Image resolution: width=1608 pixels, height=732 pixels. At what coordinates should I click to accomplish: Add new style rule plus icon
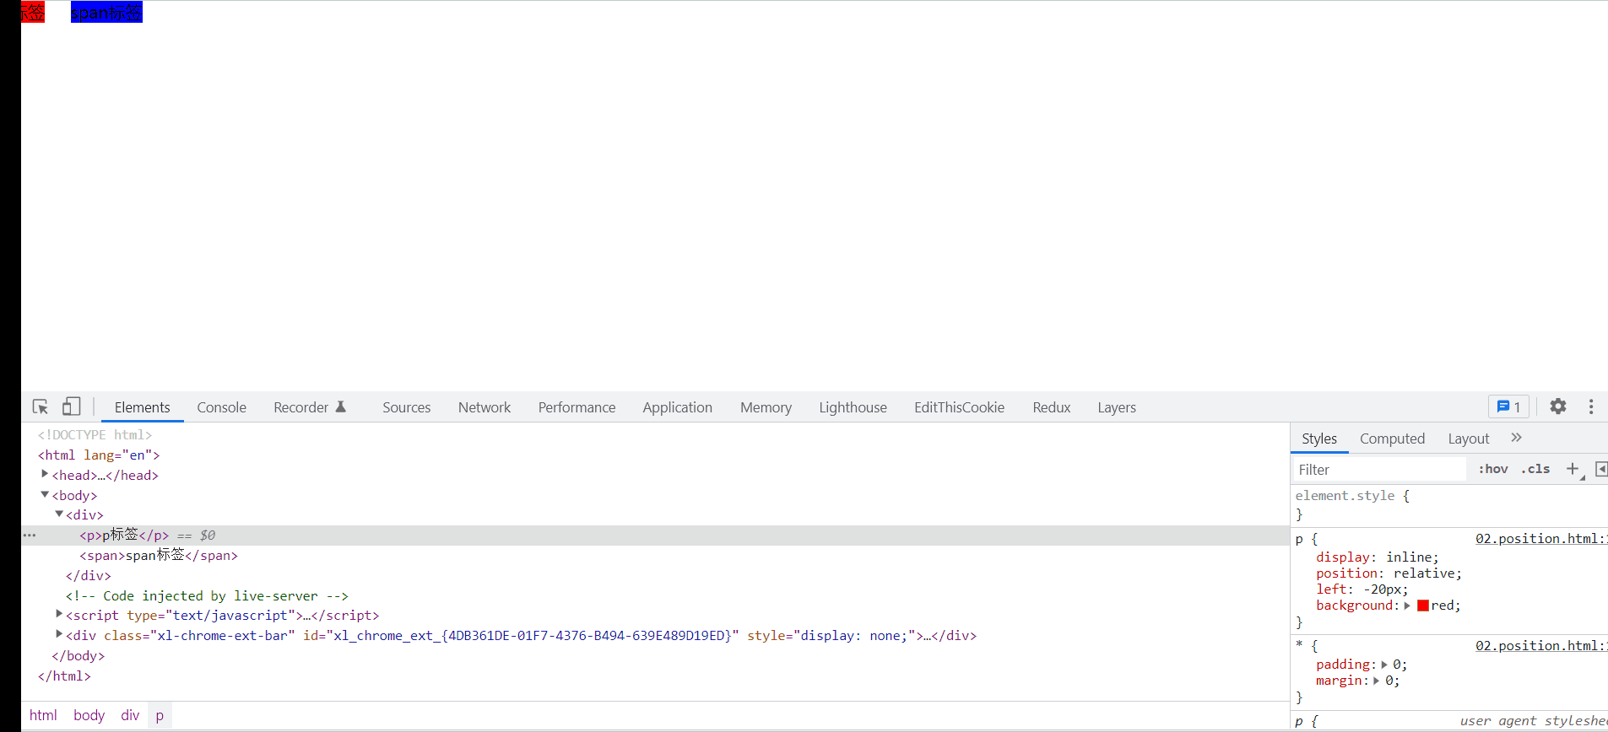click(1573, 469)
